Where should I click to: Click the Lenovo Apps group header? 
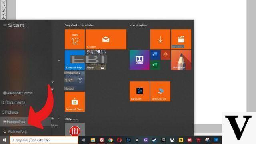point(71,119)
